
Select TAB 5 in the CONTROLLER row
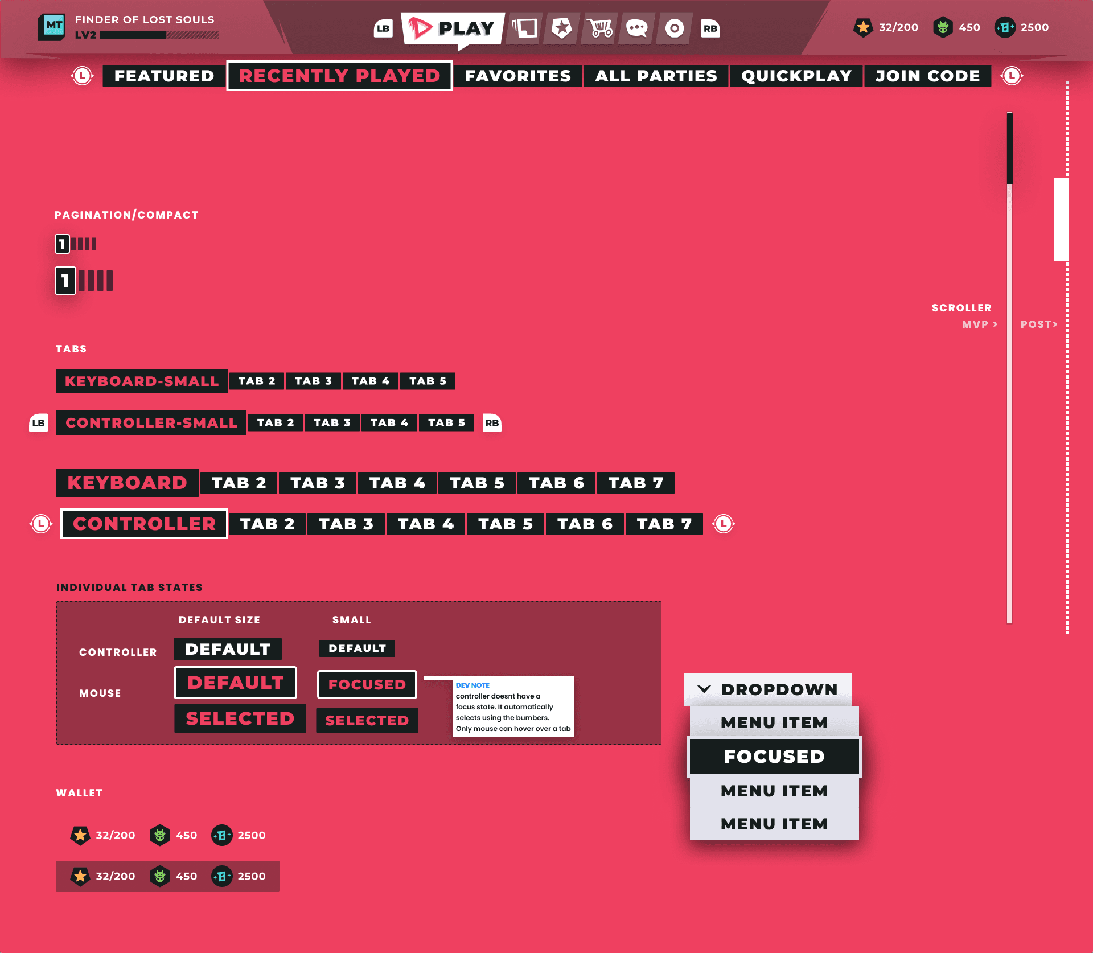(x=506, y=524)
